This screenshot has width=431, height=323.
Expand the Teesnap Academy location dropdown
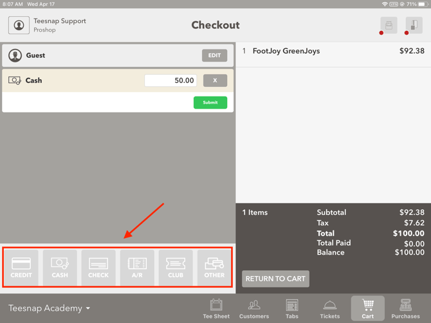[49, 308]
